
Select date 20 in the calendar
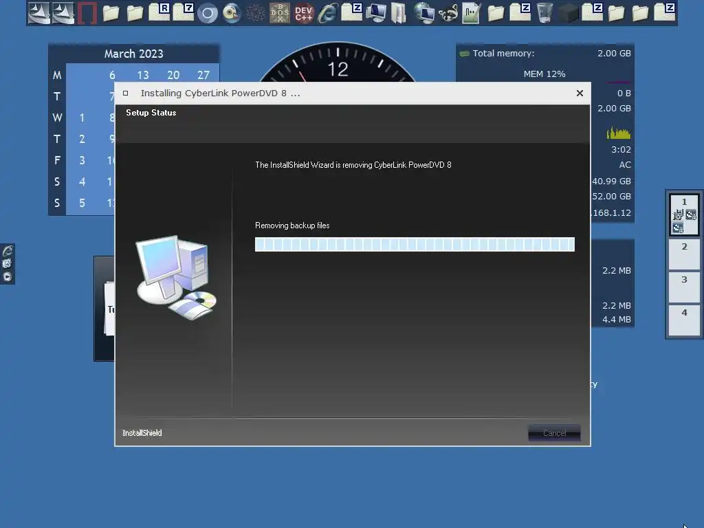coord(173,75)
